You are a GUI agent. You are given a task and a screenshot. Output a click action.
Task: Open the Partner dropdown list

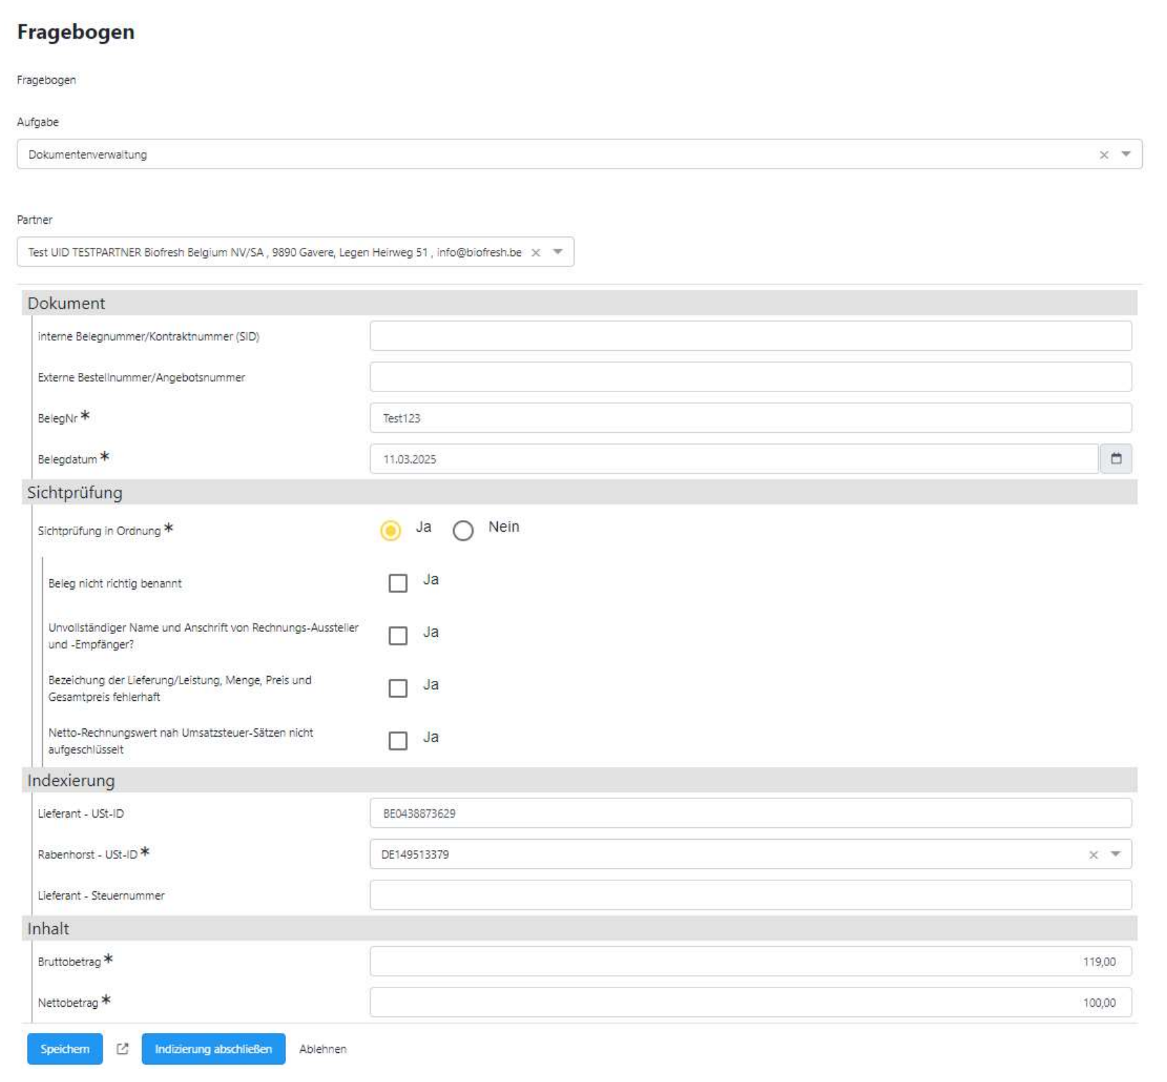pyautogui.click(x=557, y=252)
